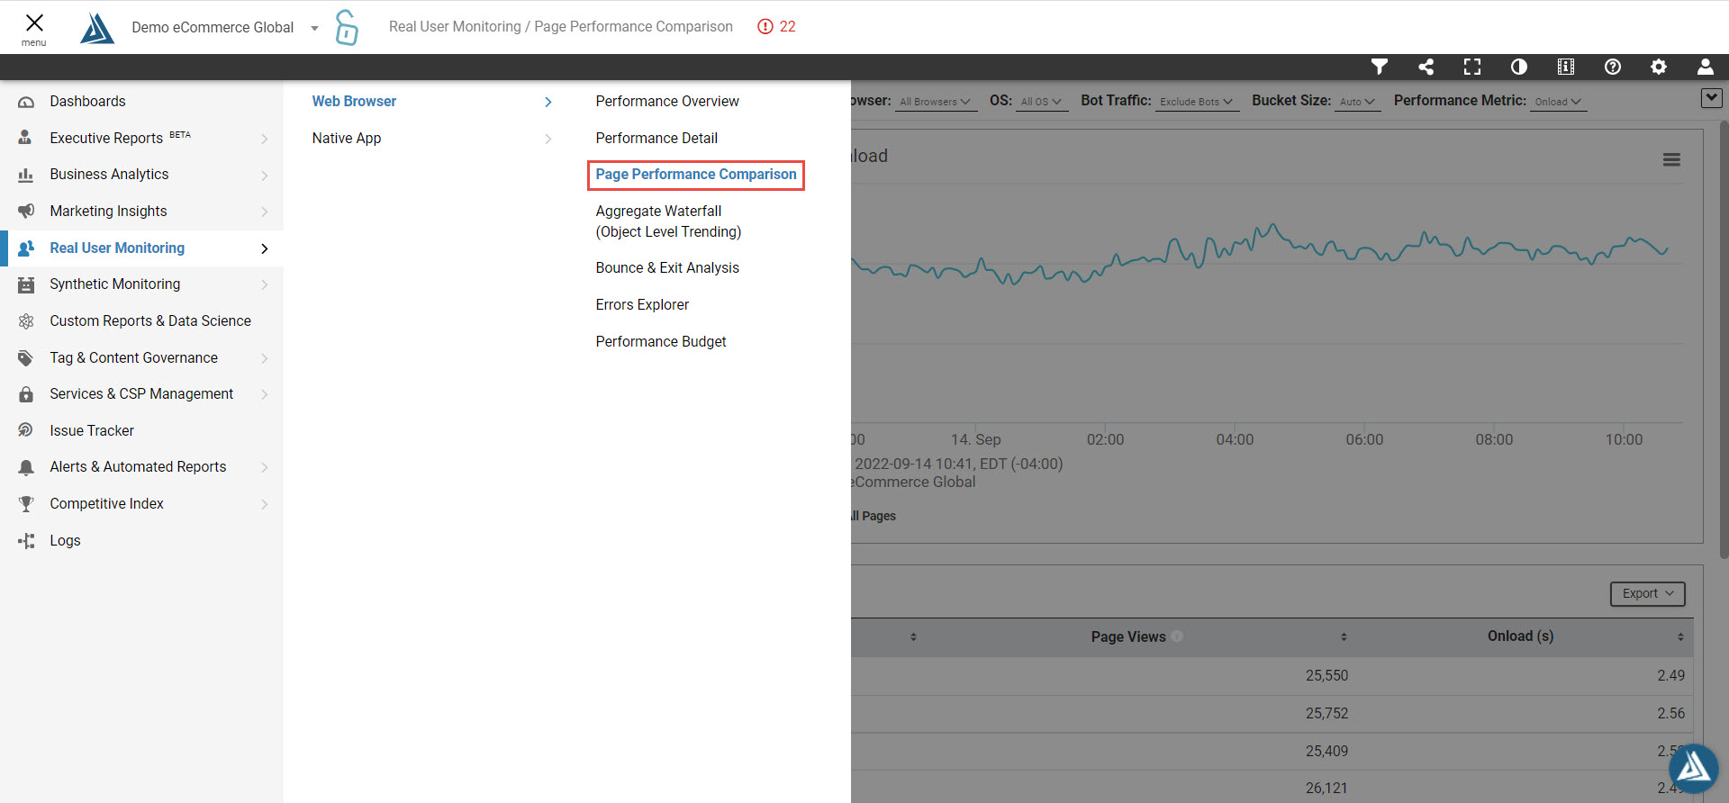
Task: Click the Blue Triangle logo in header
Action: point(97,28)
